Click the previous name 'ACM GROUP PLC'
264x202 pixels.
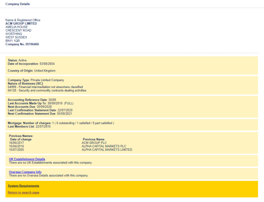(94, 143)
